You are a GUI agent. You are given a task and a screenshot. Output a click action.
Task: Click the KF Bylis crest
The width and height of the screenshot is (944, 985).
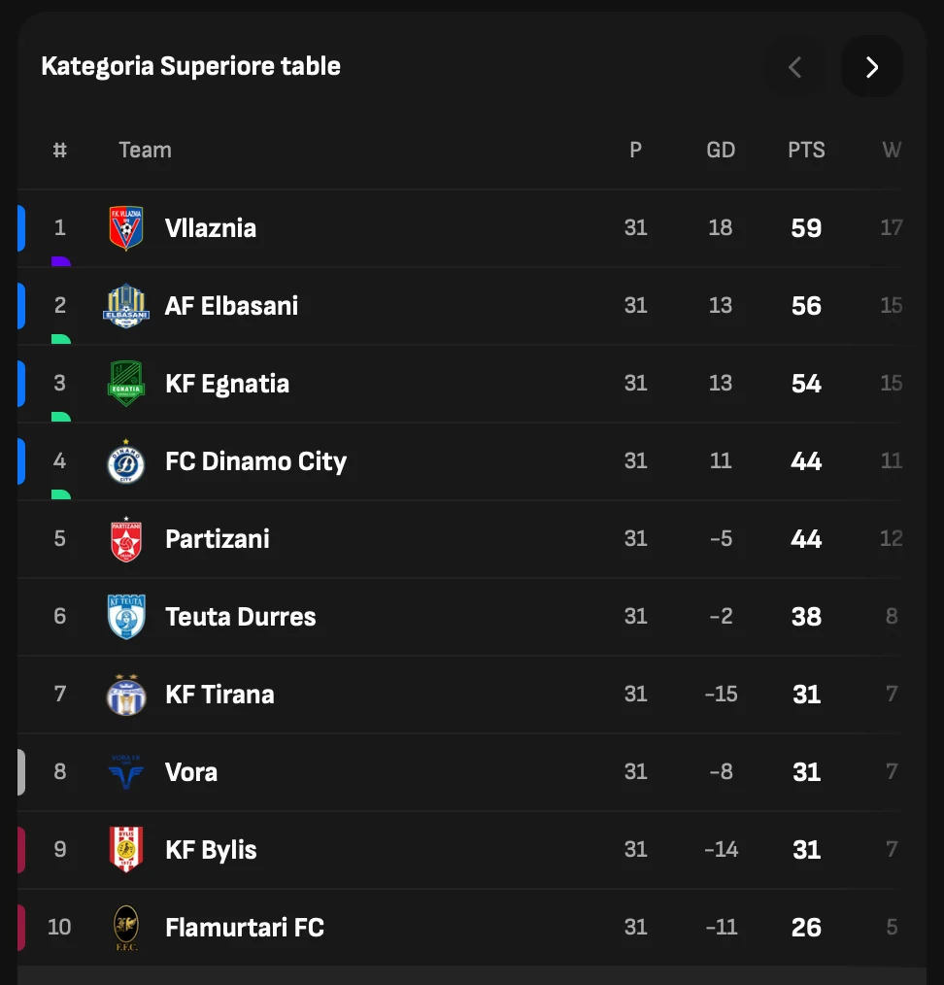[x=126, y=850]
